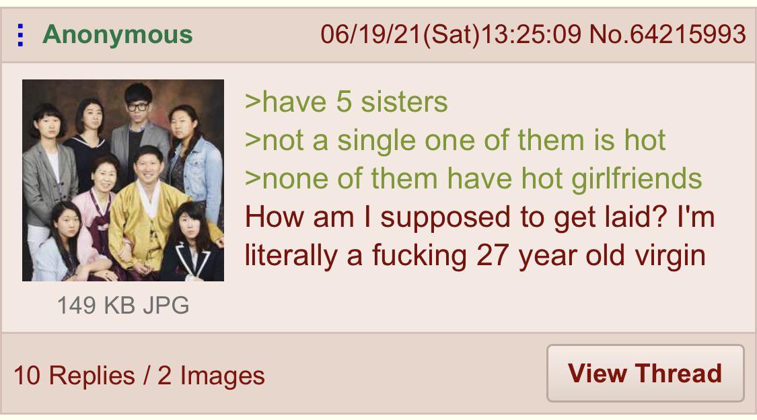Click blank space under the post text
757x420 pixels.
pyautogui.click(x=482, y=302)
